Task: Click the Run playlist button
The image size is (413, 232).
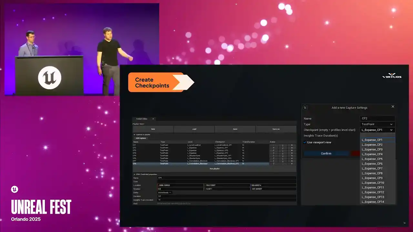Action: 214,169
